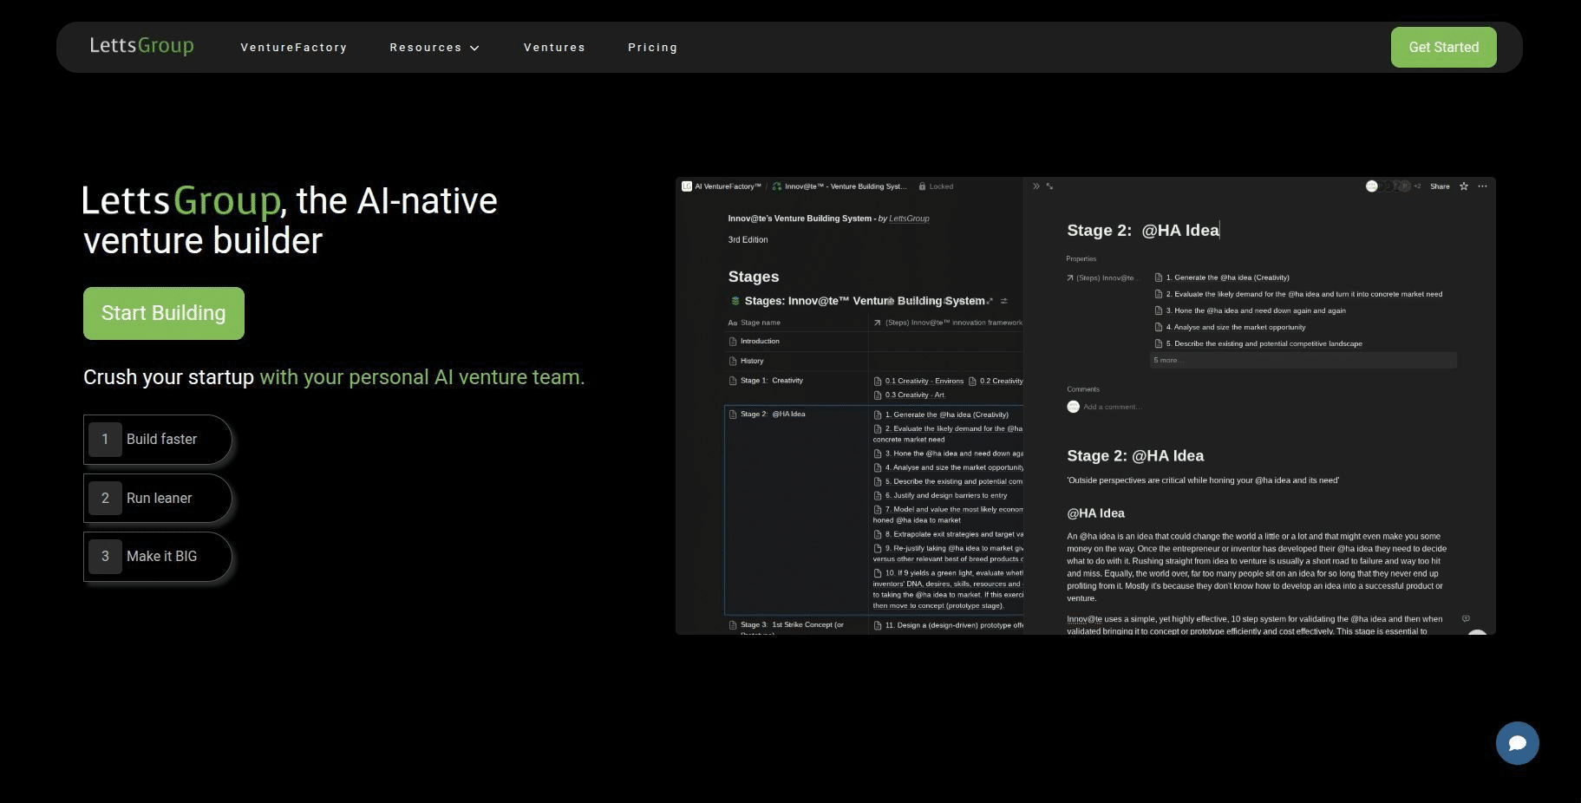This screenshot has width=1581, height=803.
Task: Click the arrow icon beside the (Steps) property
Action: [1071, 277]
